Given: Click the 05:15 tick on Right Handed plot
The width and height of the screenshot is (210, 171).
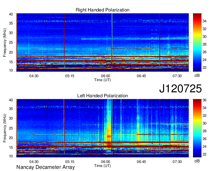Looking at the screenshot, I should (x=70, y=76).
